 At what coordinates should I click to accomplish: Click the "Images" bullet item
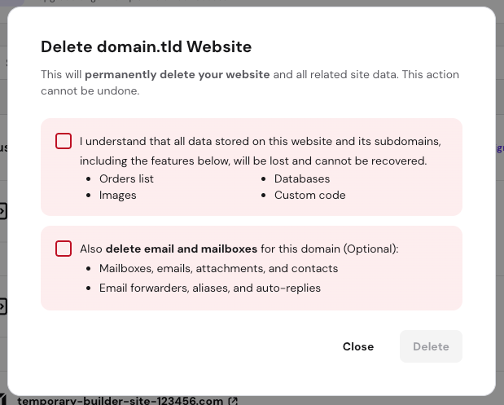coord(118,195)
